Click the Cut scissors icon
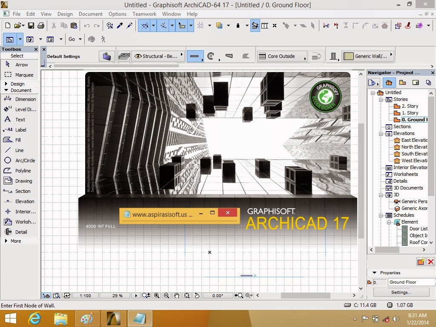436x327 pixels. tap(54, 26)
